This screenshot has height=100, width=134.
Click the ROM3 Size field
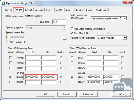tap(49, 68)
